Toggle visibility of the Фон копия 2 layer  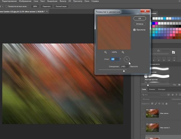[143, 127]
